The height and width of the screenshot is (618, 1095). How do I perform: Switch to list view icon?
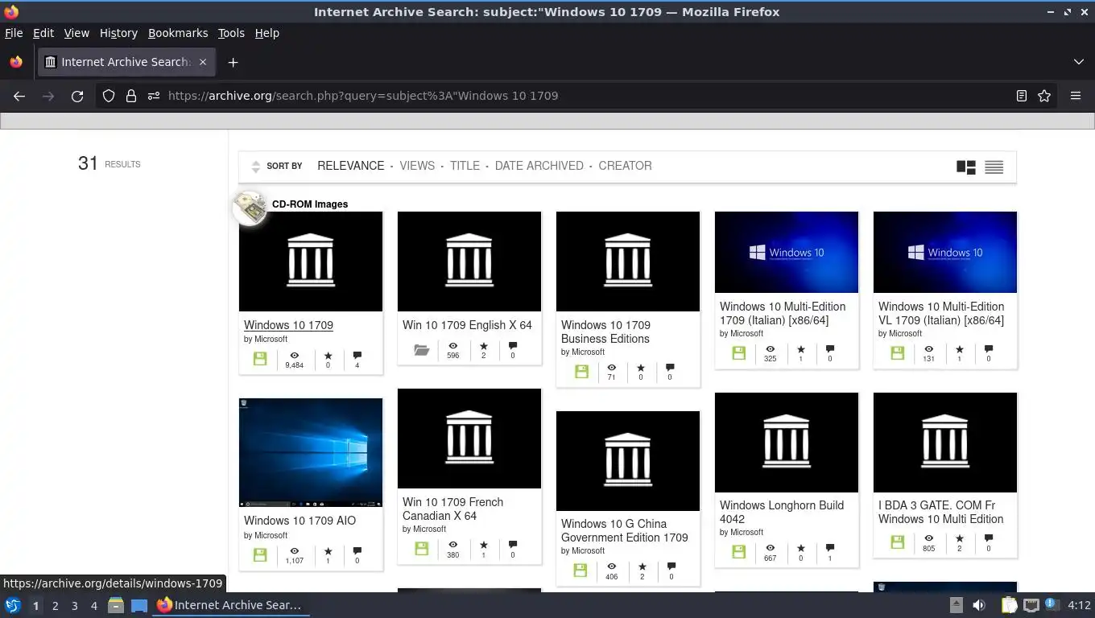[994, 167]
